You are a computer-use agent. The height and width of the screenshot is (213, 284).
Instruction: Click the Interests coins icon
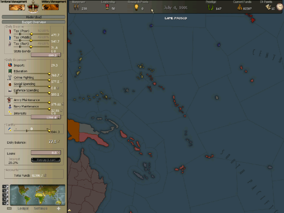(10, 113)
